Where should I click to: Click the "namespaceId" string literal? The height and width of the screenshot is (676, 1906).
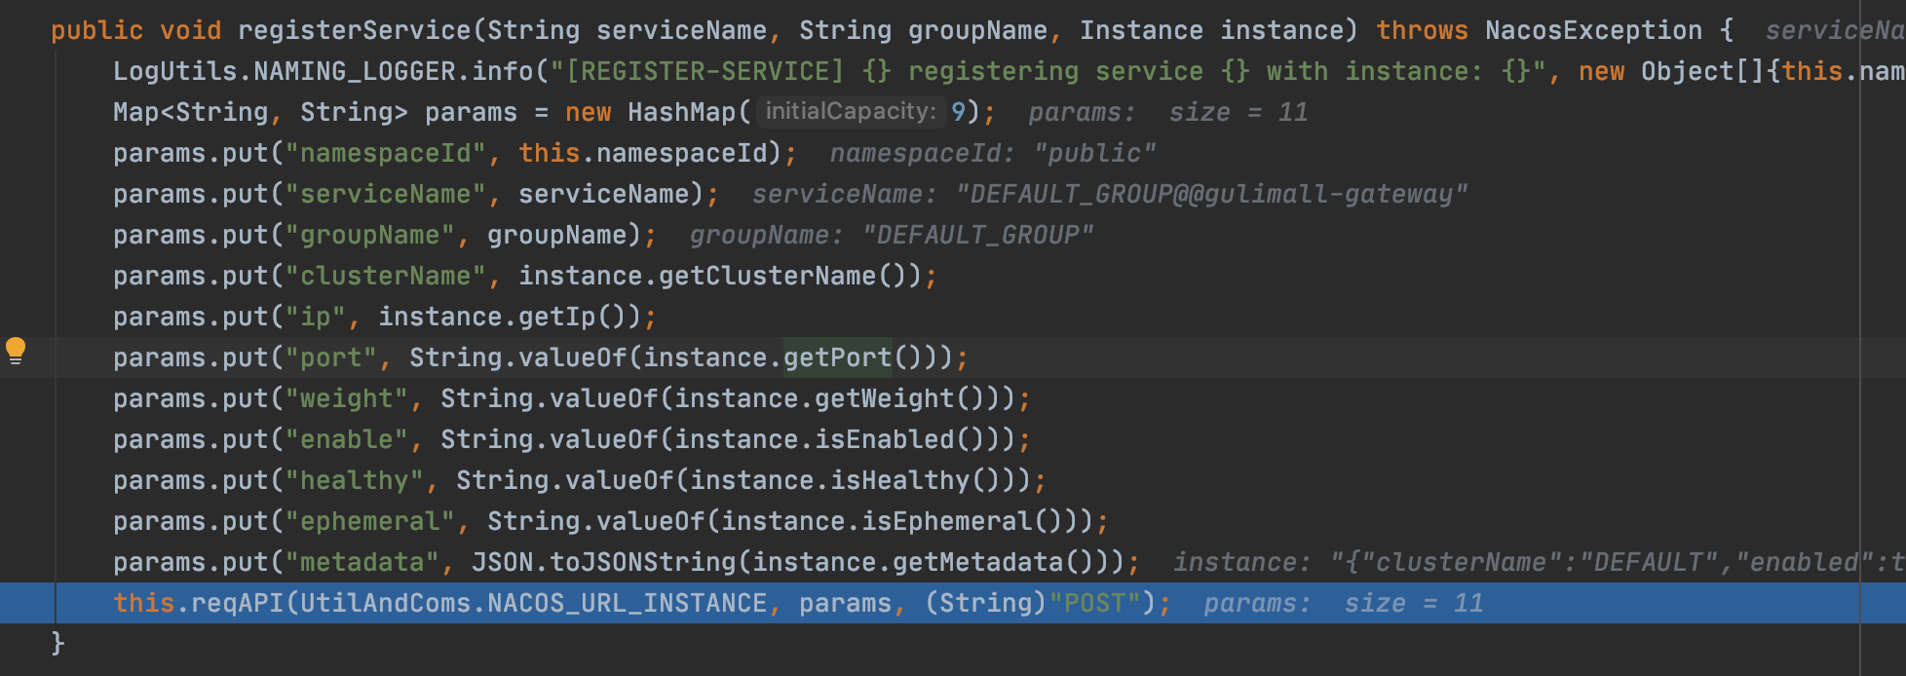point(386,153)
